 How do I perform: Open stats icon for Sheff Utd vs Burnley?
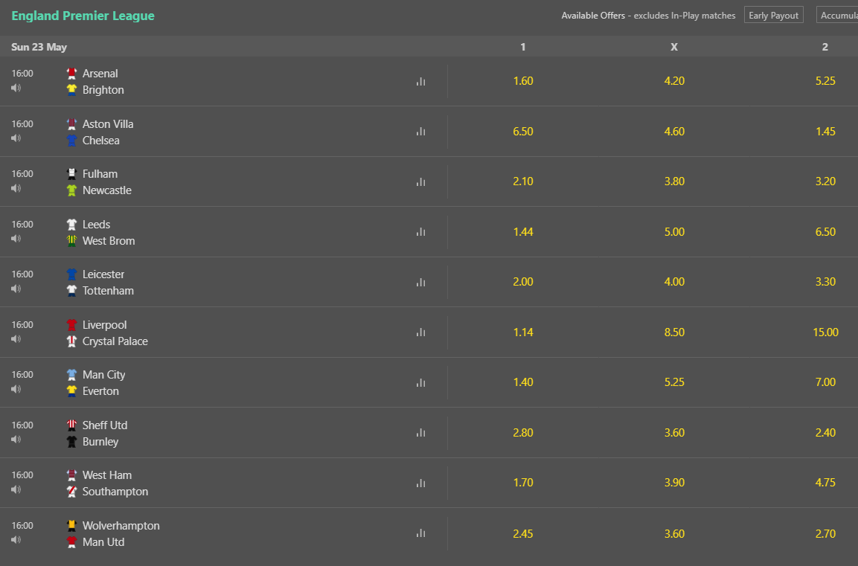[x=420, y=433]
